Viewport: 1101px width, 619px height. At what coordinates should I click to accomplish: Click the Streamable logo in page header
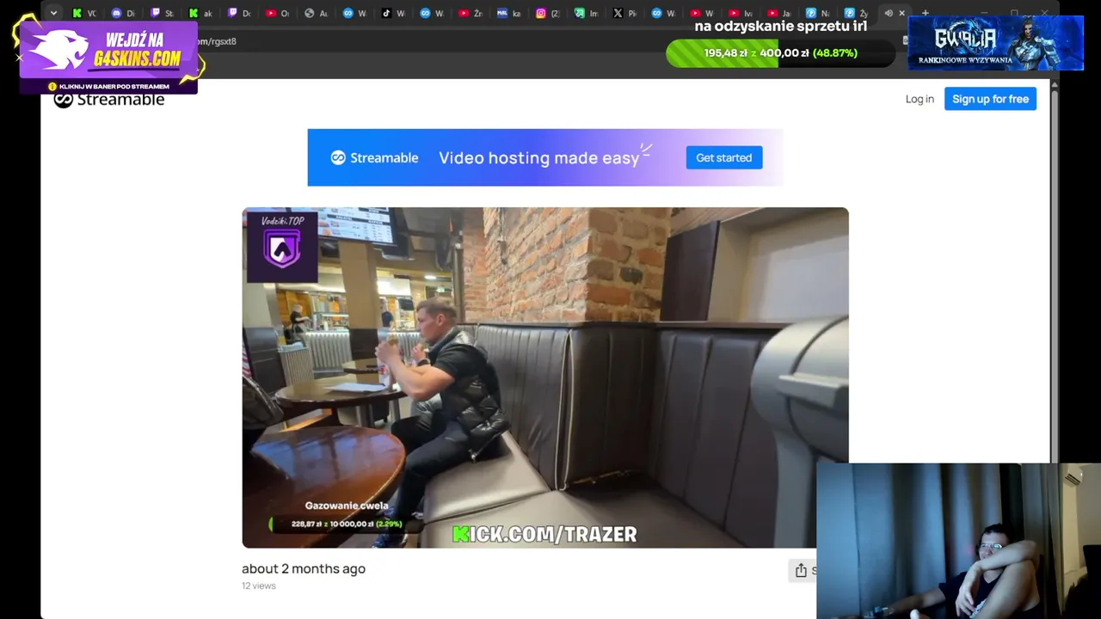pyautogui.click(x=109, y=100)
